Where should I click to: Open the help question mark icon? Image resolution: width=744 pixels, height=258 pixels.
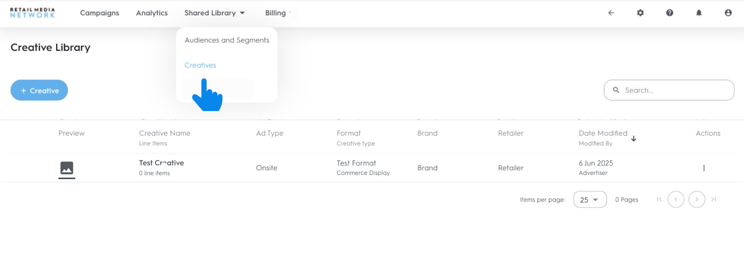[670, 13]
